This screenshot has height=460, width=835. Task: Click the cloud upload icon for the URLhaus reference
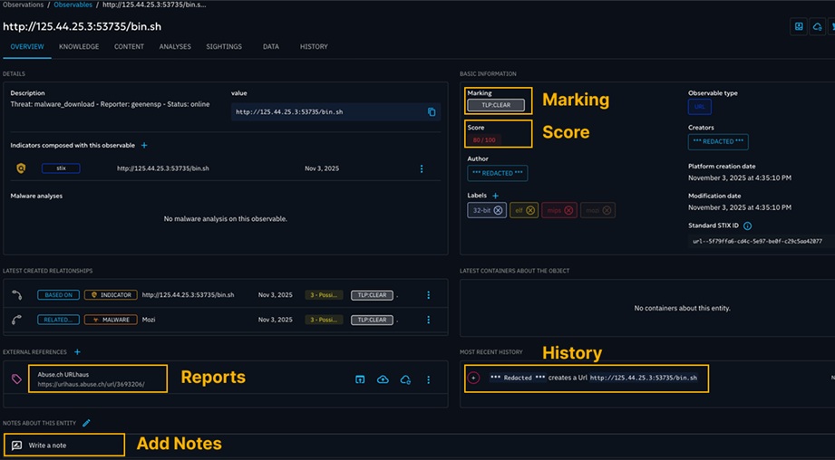click(383, 379)
